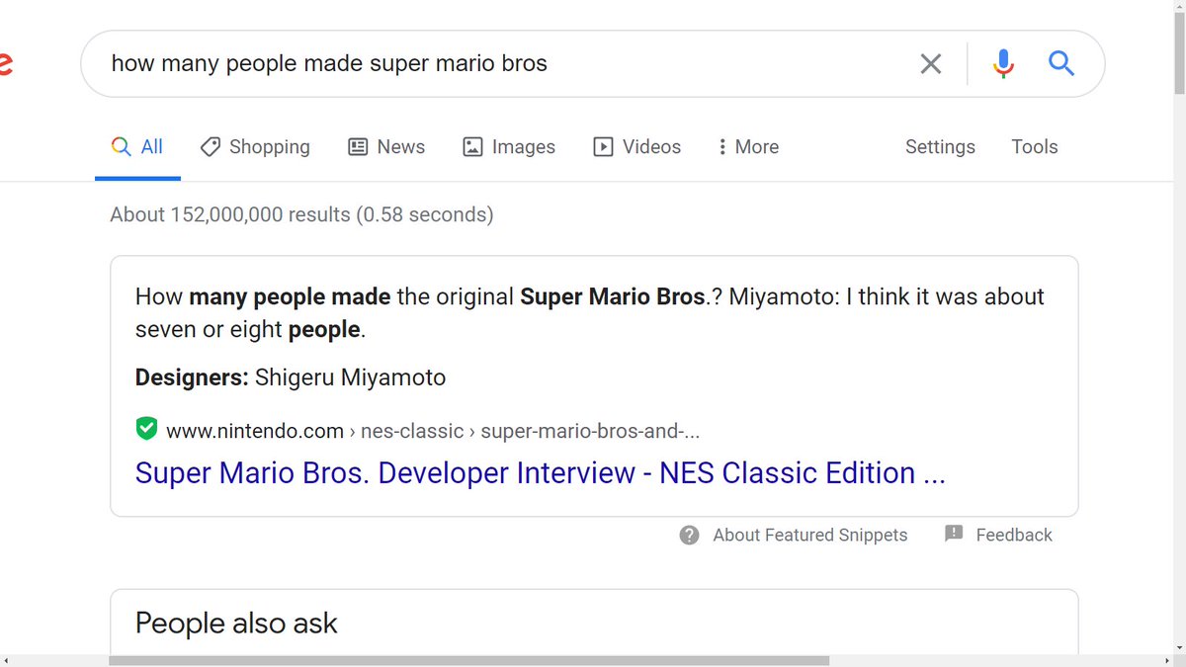This screenshot has height=667, width=1186.
Task: Click the Feedback flag icon
Action: pos(954,534)
